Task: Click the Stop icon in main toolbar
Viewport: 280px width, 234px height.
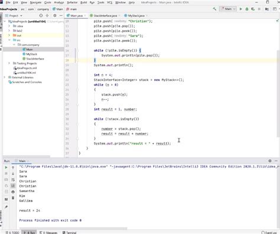Action: (x=259, y=9)
